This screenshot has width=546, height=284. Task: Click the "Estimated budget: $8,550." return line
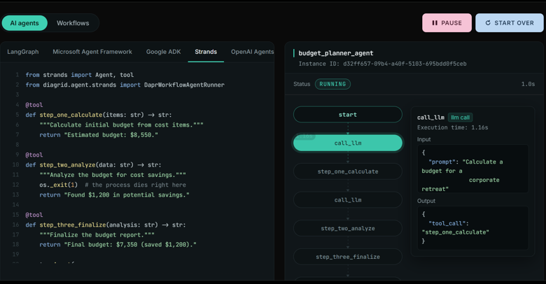coord(99,135)
